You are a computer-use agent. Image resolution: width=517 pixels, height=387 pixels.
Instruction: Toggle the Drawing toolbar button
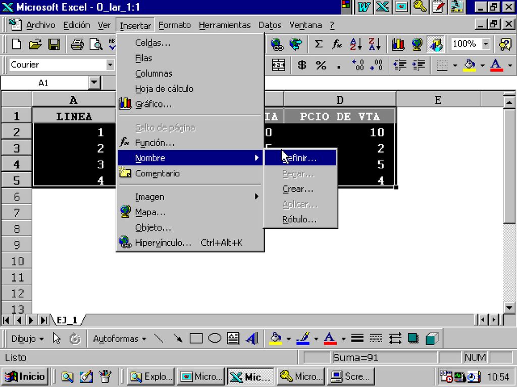tap(436, 44)
